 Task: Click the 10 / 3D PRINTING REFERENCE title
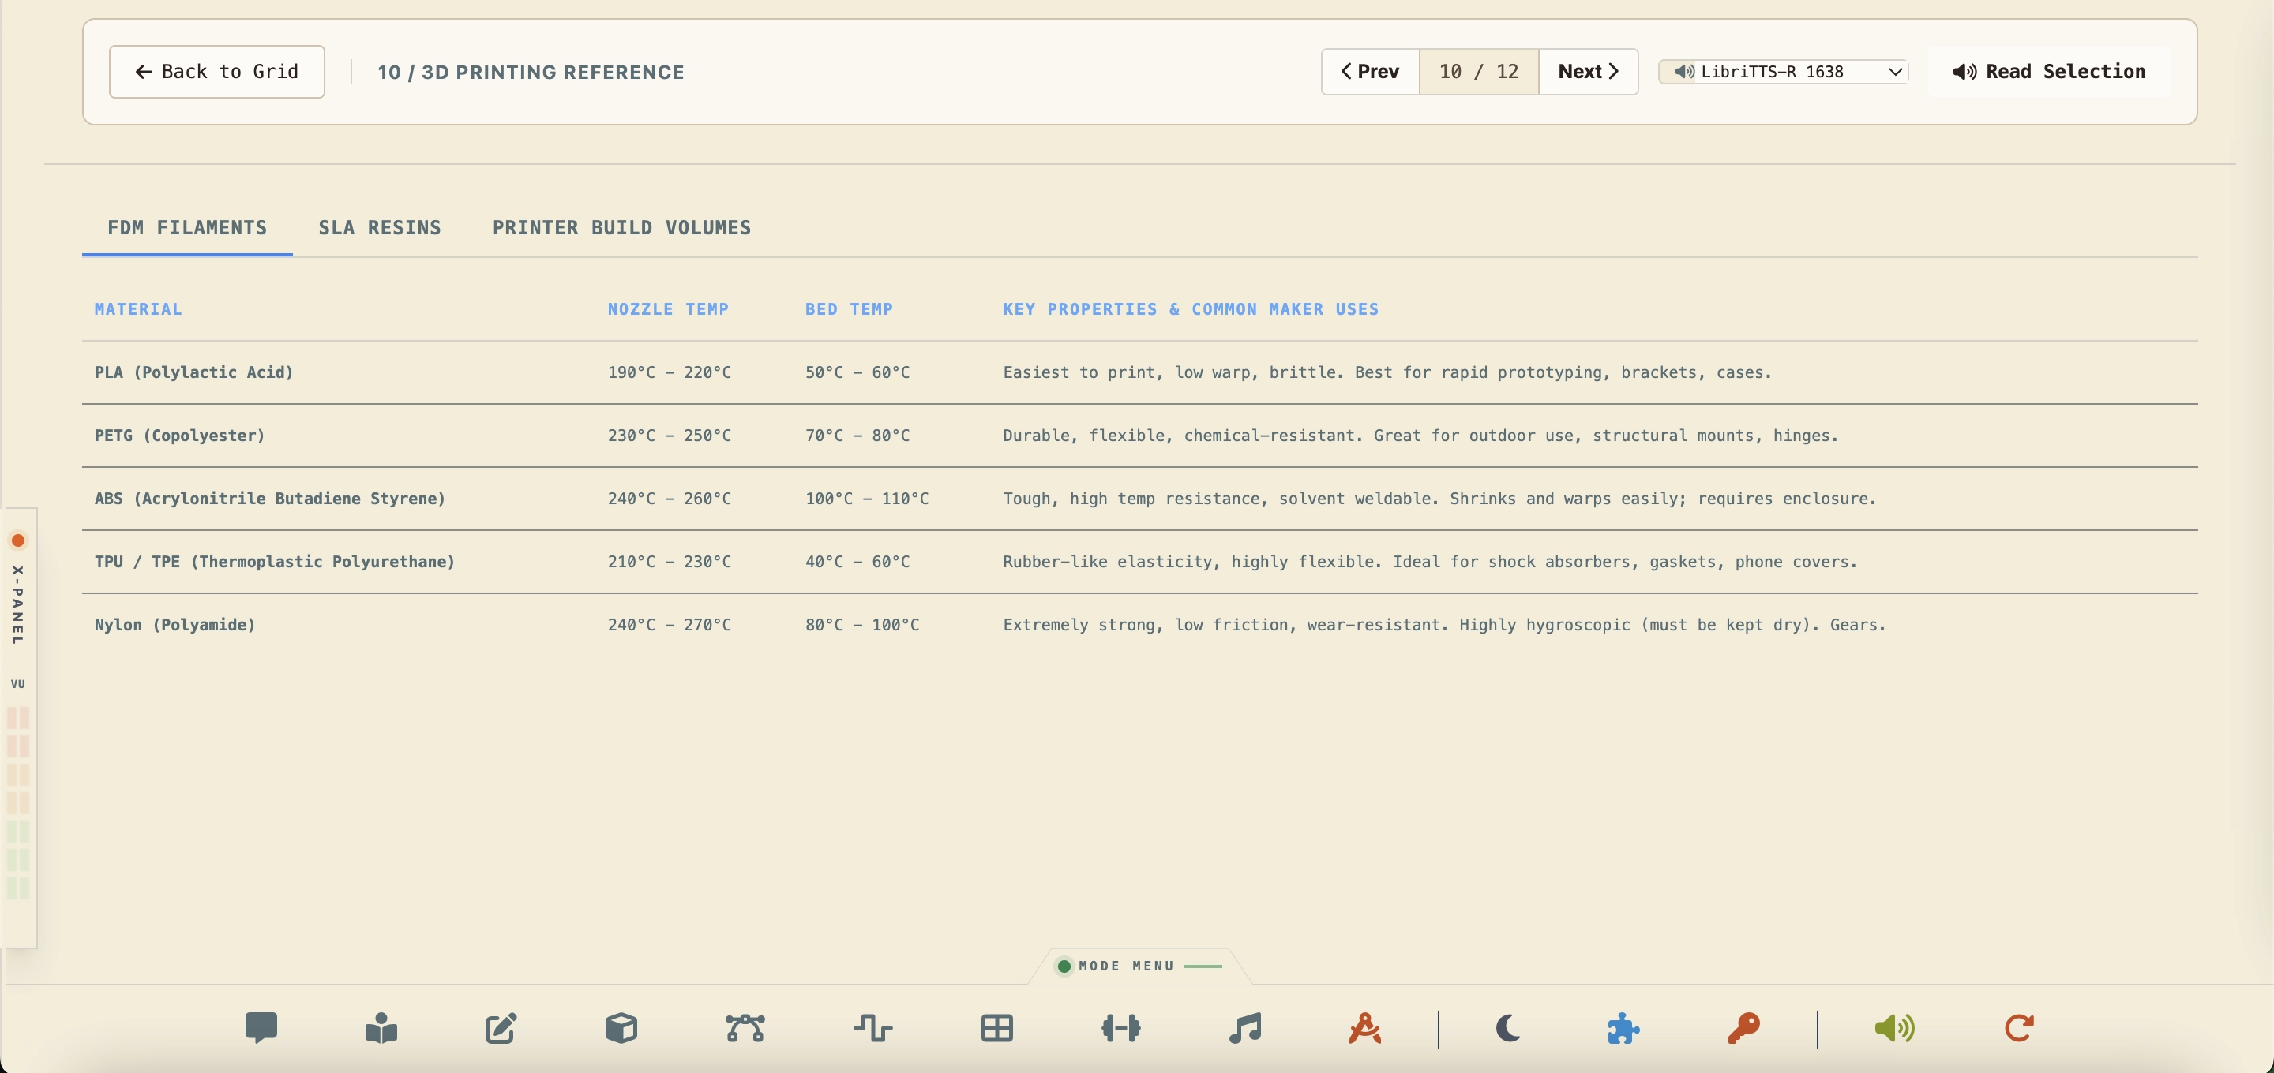click(531, 73)
